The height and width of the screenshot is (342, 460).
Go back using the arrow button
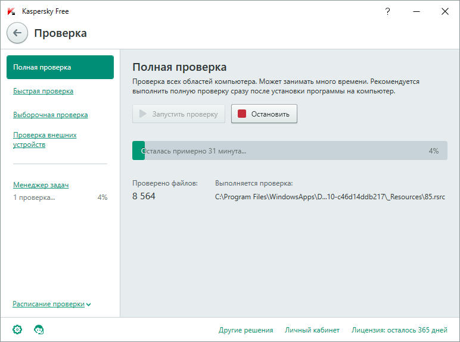(x=17, y=33)
